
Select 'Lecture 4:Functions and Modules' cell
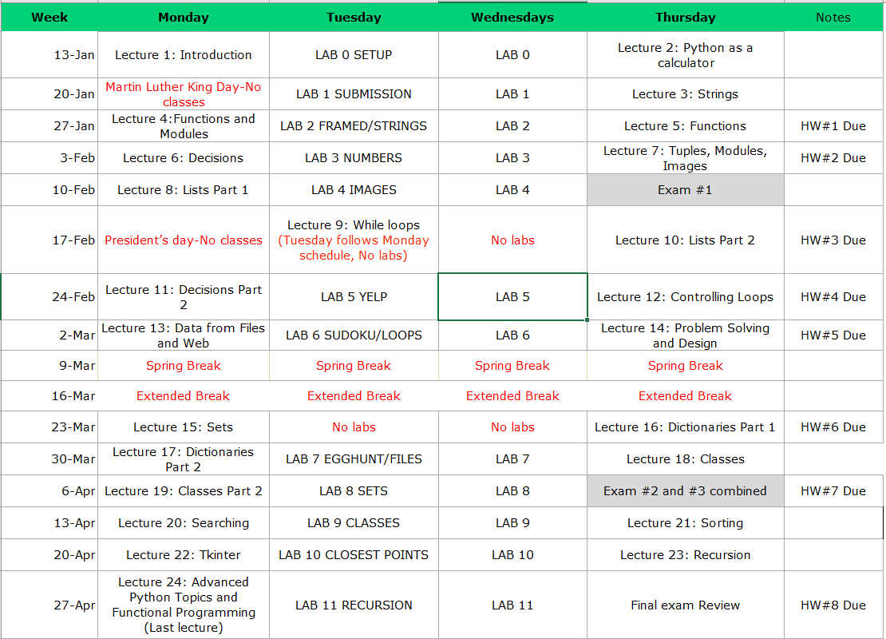click(x=184, y=126)
